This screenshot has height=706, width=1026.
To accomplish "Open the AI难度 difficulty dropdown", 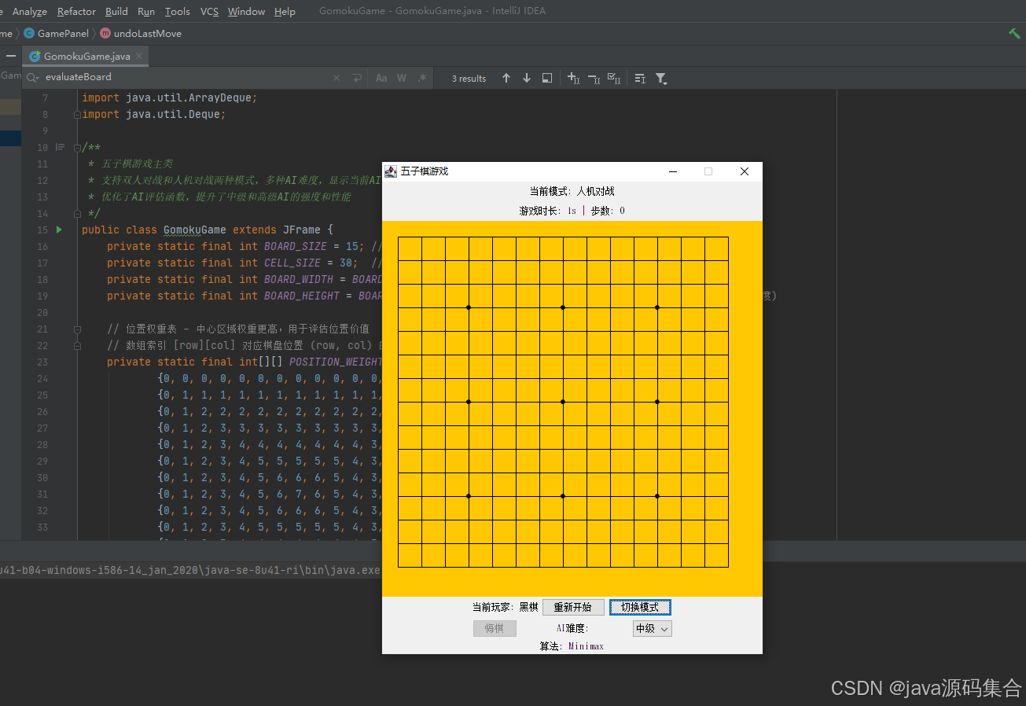I will (x=653, y=628).
